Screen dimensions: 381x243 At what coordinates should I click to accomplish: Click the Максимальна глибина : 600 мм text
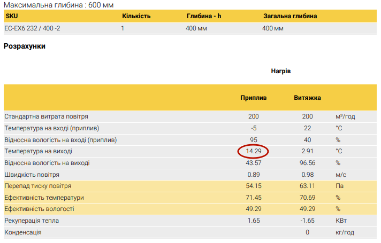[58, 5]
